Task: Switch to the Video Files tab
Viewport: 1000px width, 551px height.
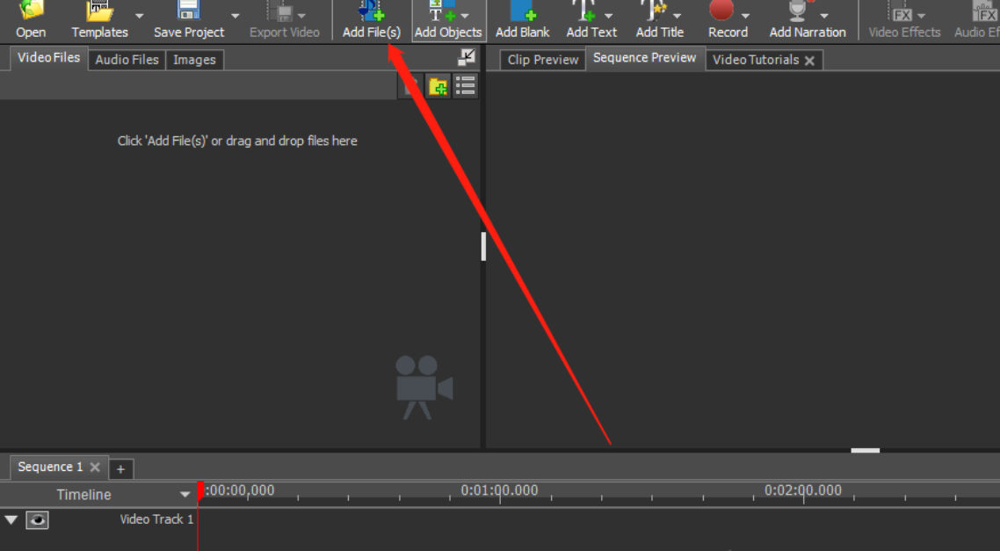Action: pyautogui.click(x=49, y=58)
